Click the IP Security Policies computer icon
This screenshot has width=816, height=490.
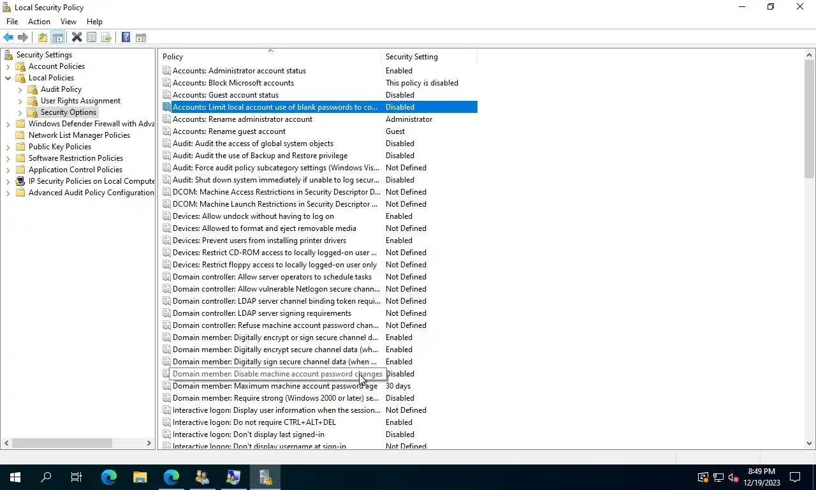coord(20,181)
